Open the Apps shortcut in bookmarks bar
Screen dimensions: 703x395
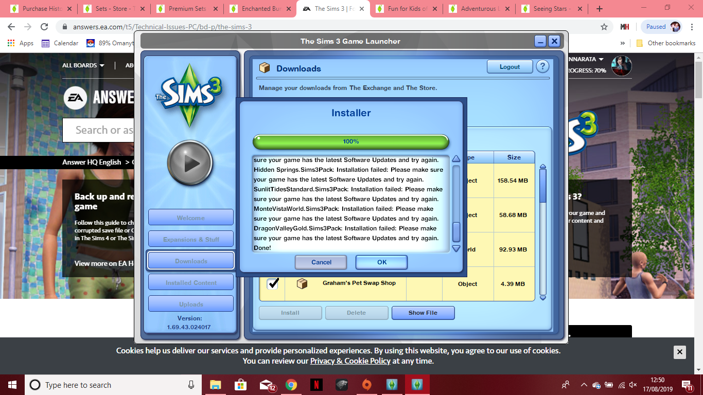coord(21,43)
